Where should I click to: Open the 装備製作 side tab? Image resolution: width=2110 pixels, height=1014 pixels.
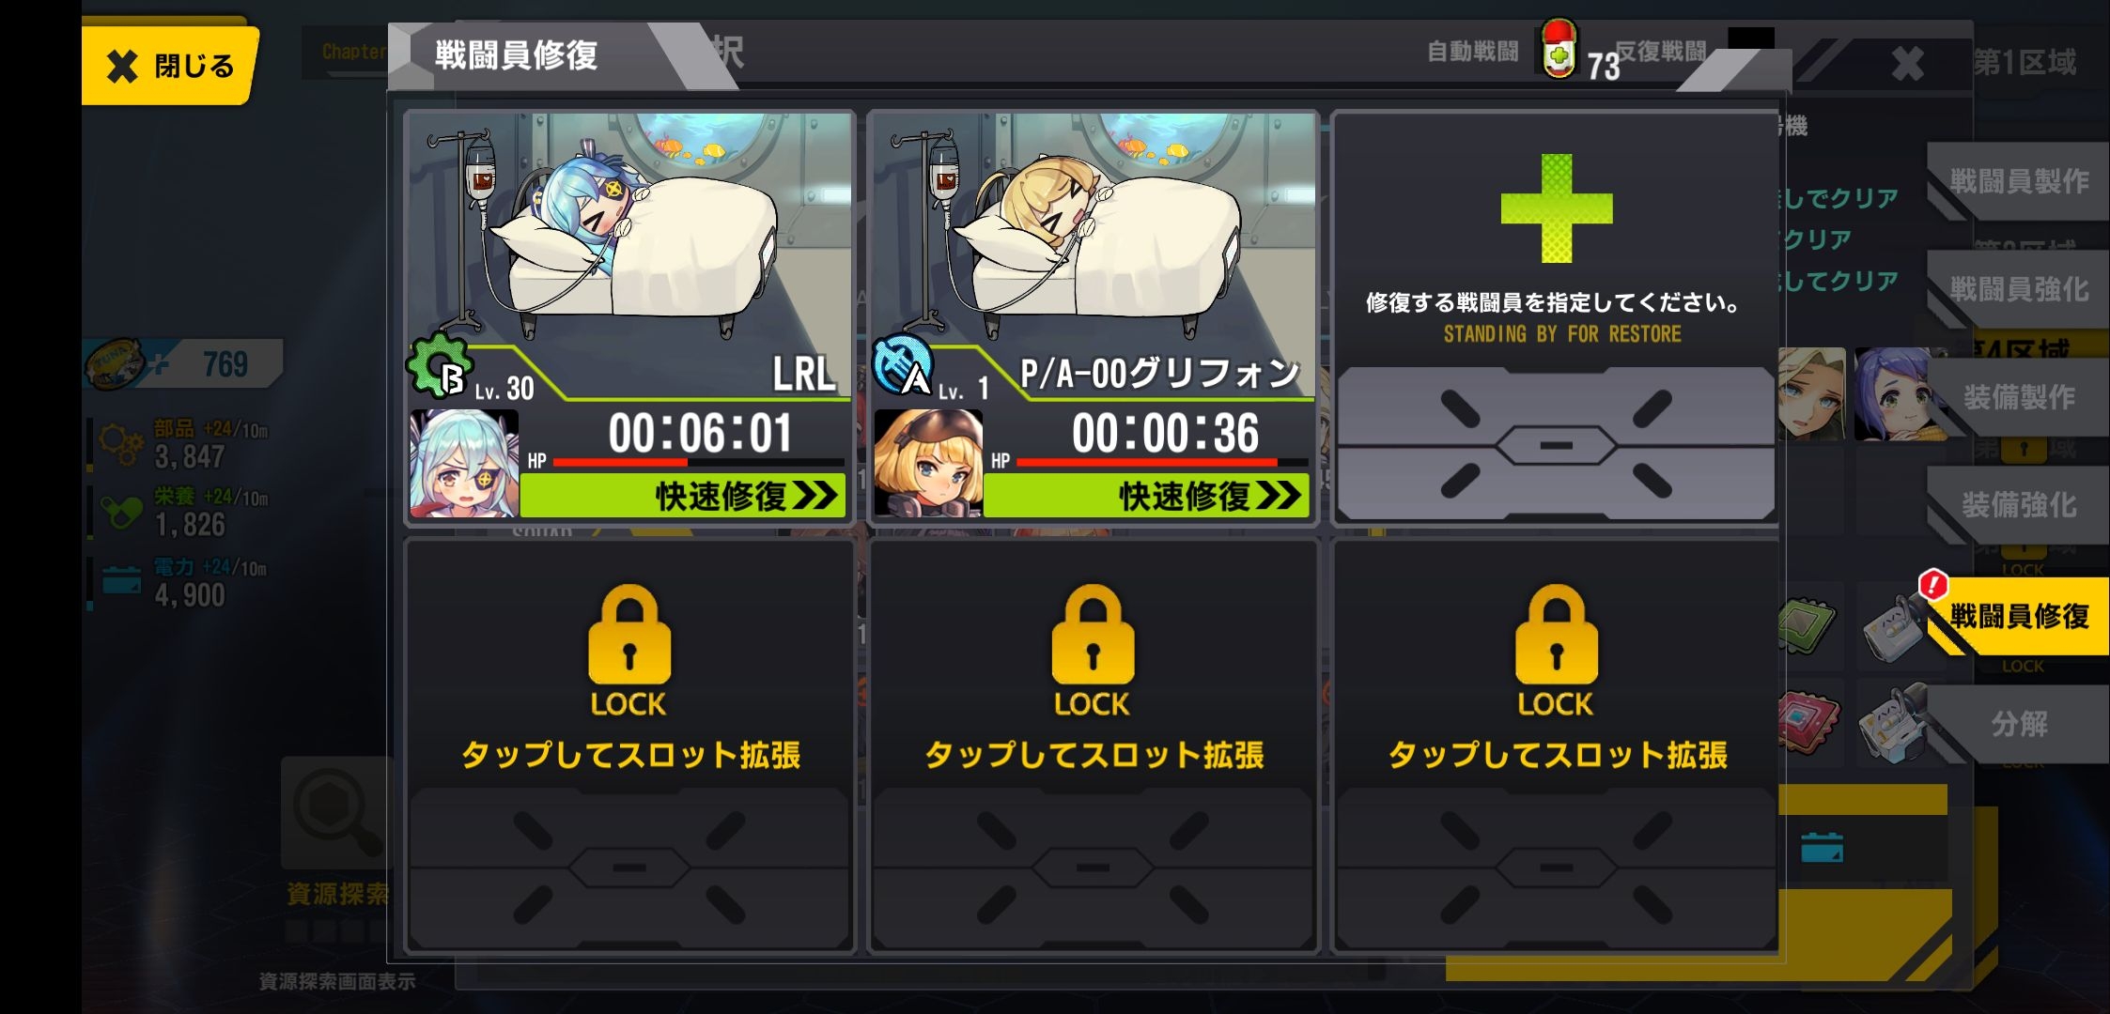tap(2018, 397)
